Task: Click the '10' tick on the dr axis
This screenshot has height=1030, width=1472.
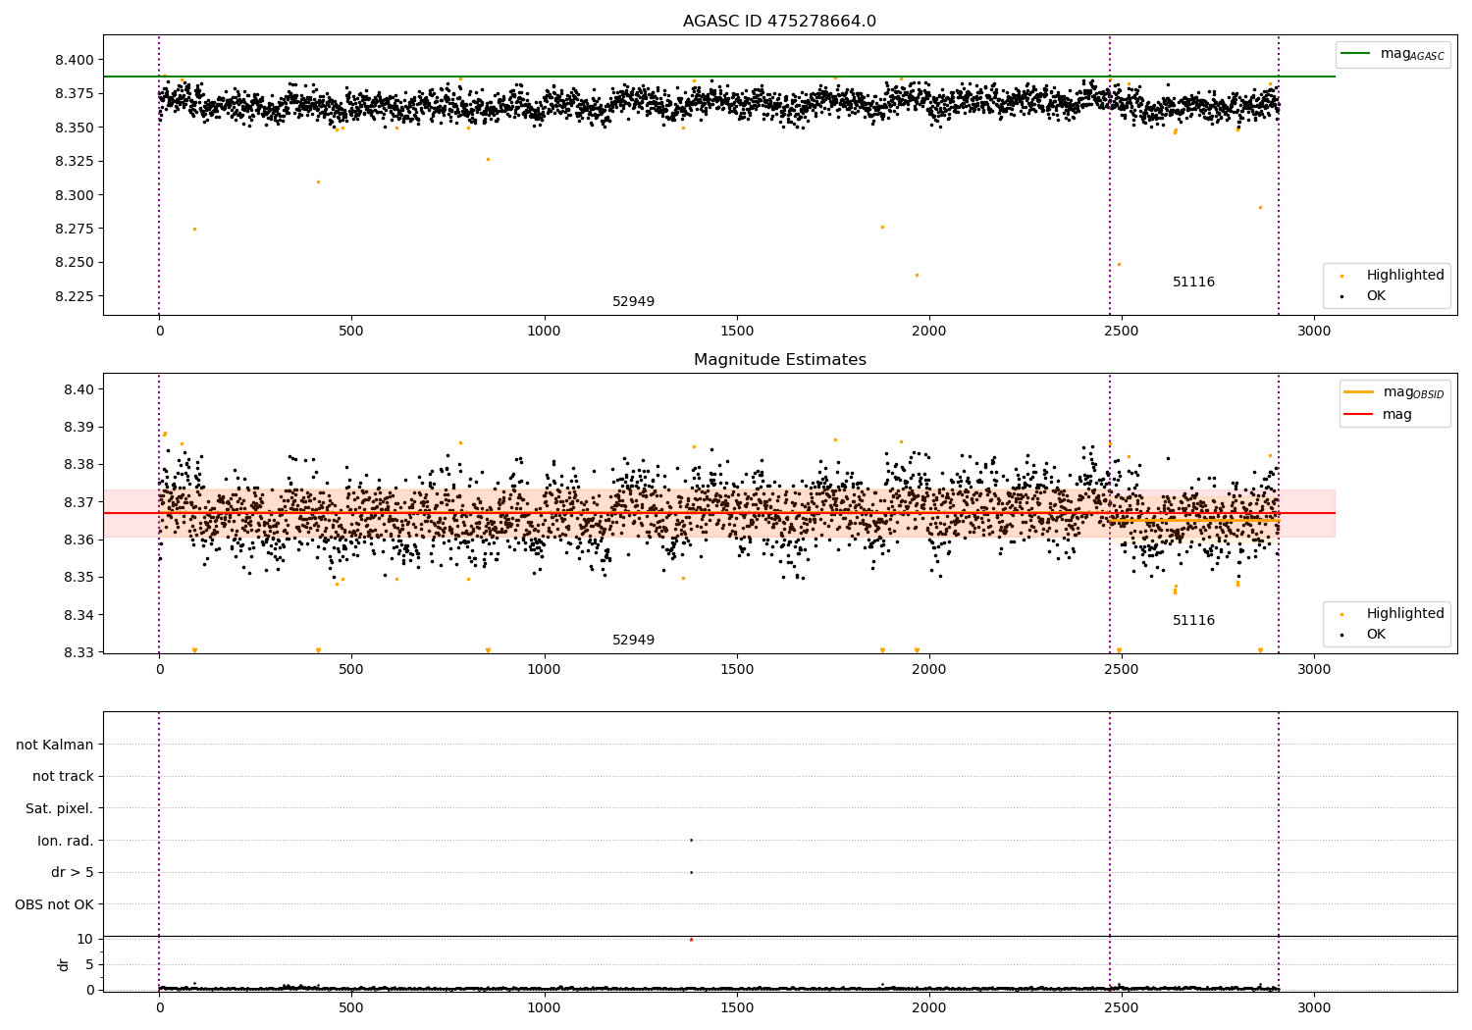Action: 85,940
